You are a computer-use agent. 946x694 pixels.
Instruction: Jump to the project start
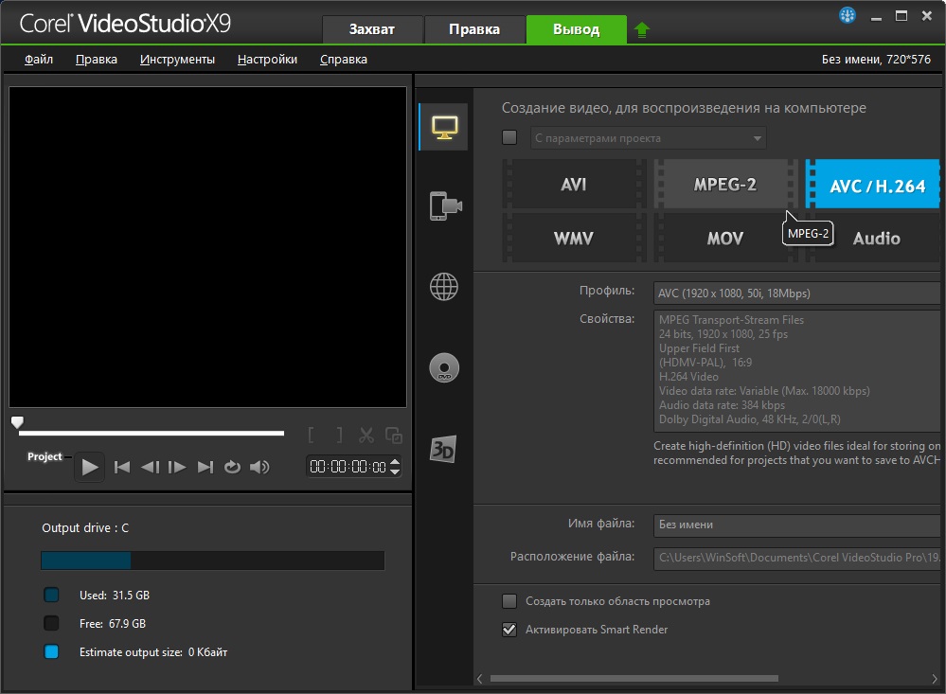[x=122, y=467]
